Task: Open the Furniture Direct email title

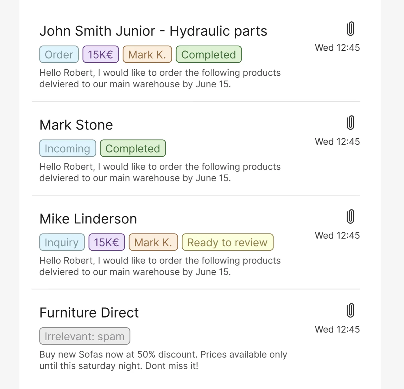Action: point(89,313)
